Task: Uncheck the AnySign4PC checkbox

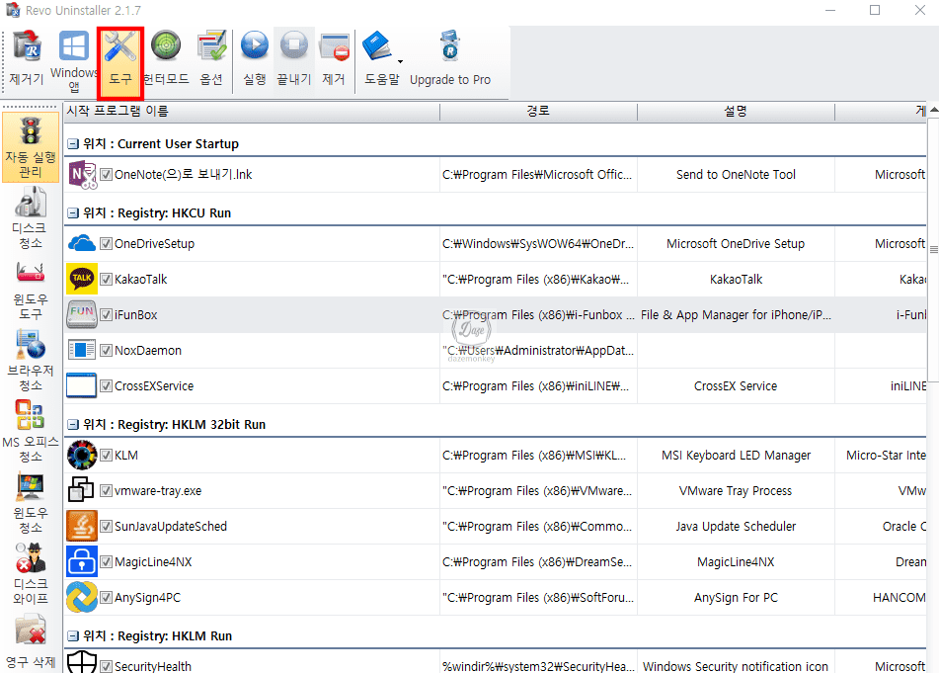Action: click(x=106, y=598)
